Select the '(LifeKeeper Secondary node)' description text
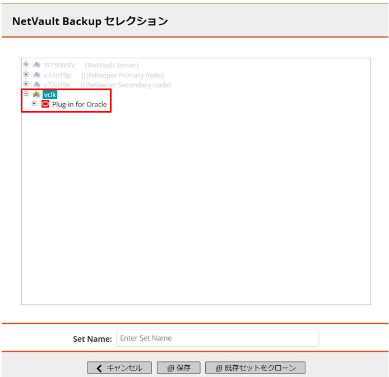Screen dimensions: 389x377 tap(126, 85)
